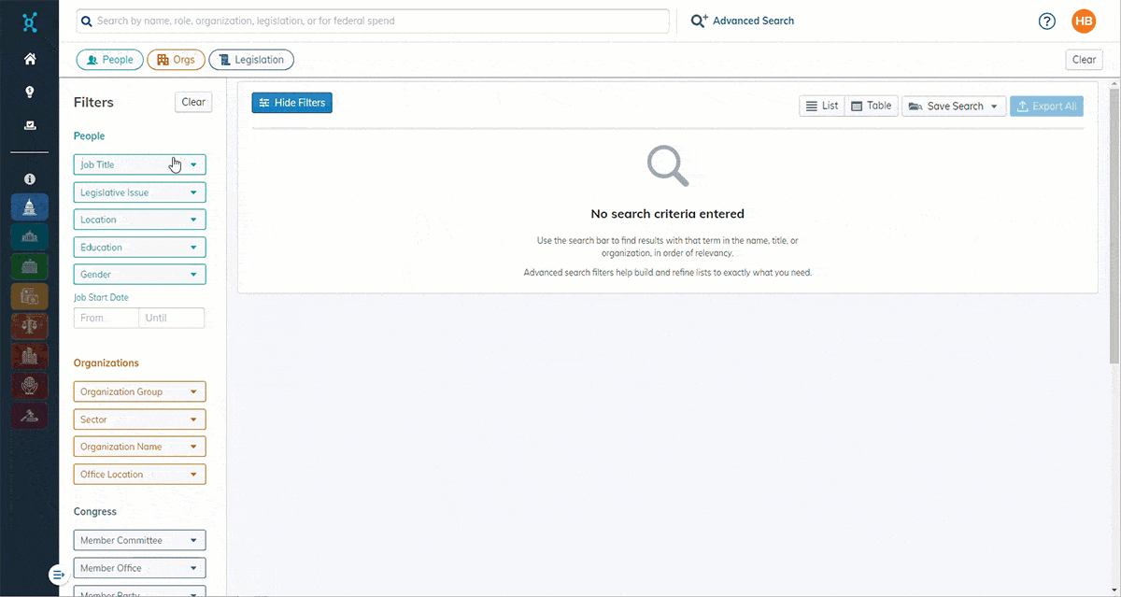Screen dimensions: 1121x597
Task: Select the Orgs filter pill
Action: tap(177, 60)
